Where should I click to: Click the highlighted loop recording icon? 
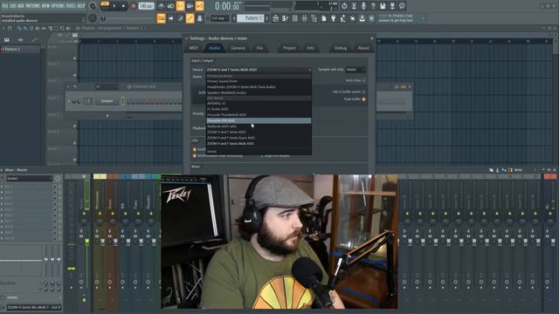click(200, 6)
